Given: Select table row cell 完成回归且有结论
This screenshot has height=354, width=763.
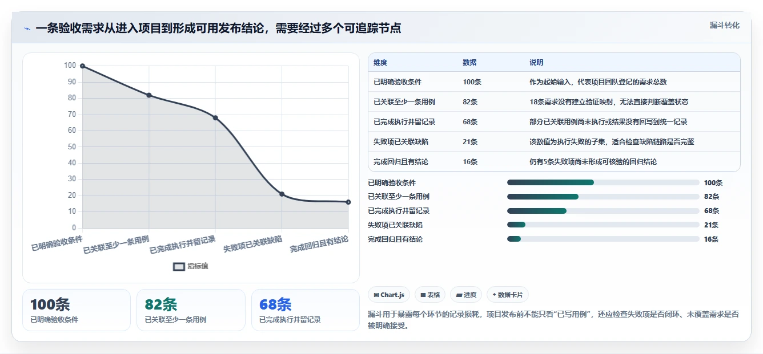Looking at the screenshot, I should pyautogui.click(x=401, y=162).
